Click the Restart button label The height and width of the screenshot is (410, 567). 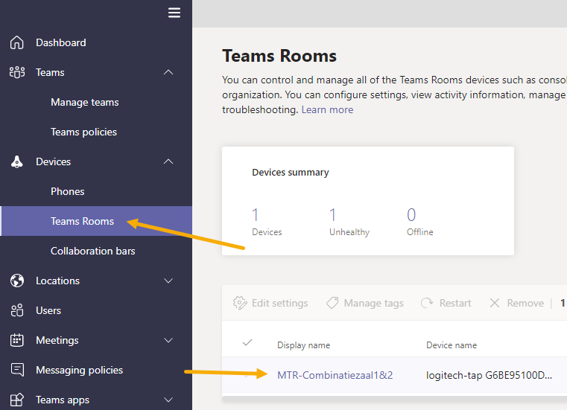pos(455,303)
